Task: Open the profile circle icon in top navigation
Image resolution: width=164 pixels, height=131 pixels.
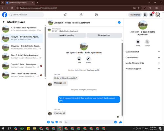Action: pos(96,15)
